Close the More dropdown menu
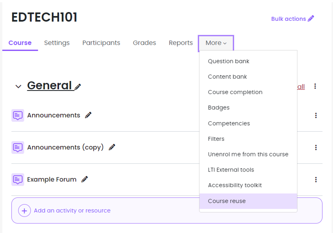The image size is (333, 233). click(216, 43)
